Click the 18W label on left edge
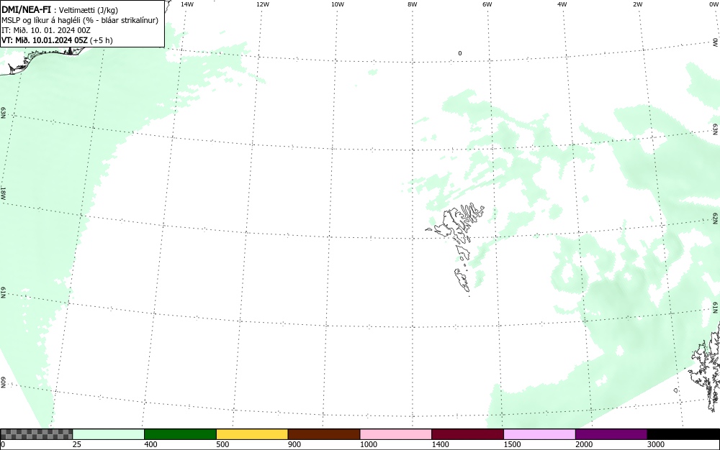The height and width of the screenshot is (450, 720). click(x=3, y=193)
